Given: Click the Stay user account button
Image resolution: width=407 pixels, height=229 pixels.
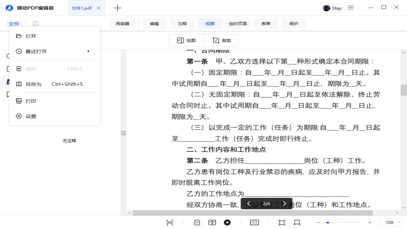Looking at the screenshot, I should 332,8.
